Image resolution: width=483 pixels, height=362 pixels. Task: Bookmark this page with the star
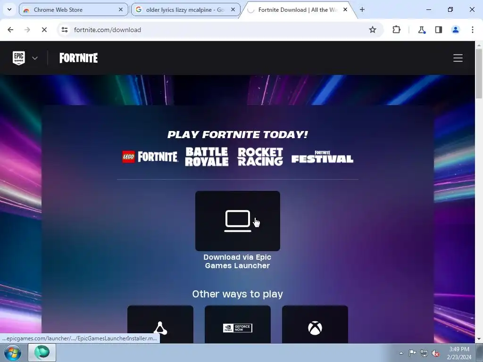tap(373, 30)
